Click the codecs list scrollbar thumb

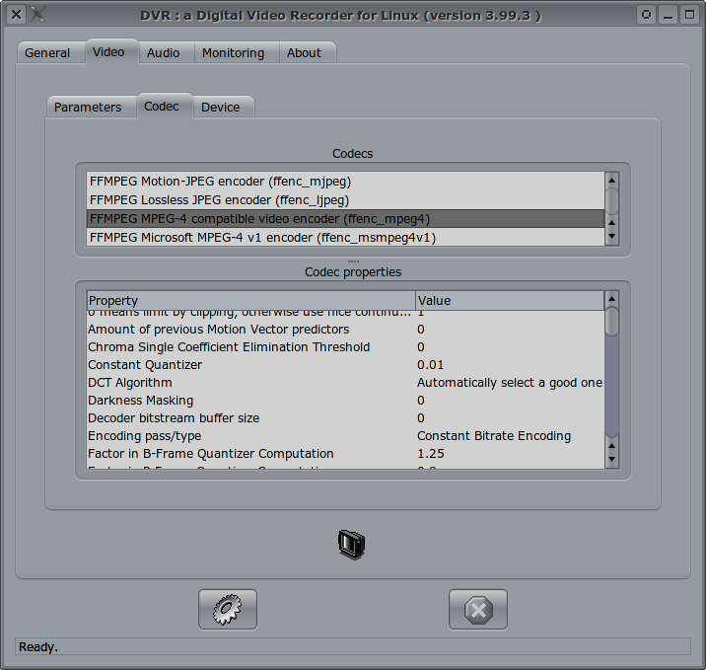point(611,200)
